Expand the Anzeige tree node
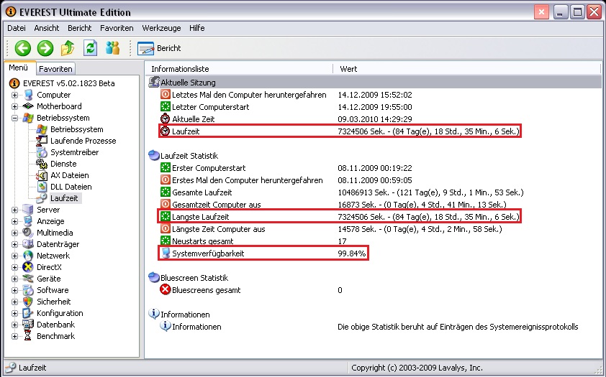This screenshot has width=606, height=377. coord(14,221)
